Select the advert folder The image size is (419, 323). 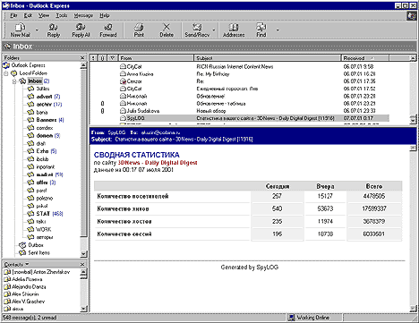click(44, 97)
